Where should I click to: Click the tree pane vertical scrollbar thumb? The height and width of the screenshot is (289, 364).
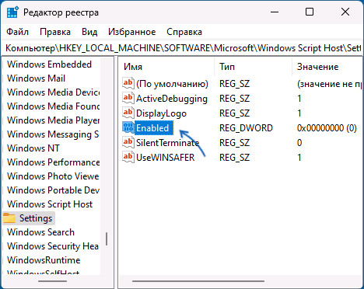[x=107, y=239]
